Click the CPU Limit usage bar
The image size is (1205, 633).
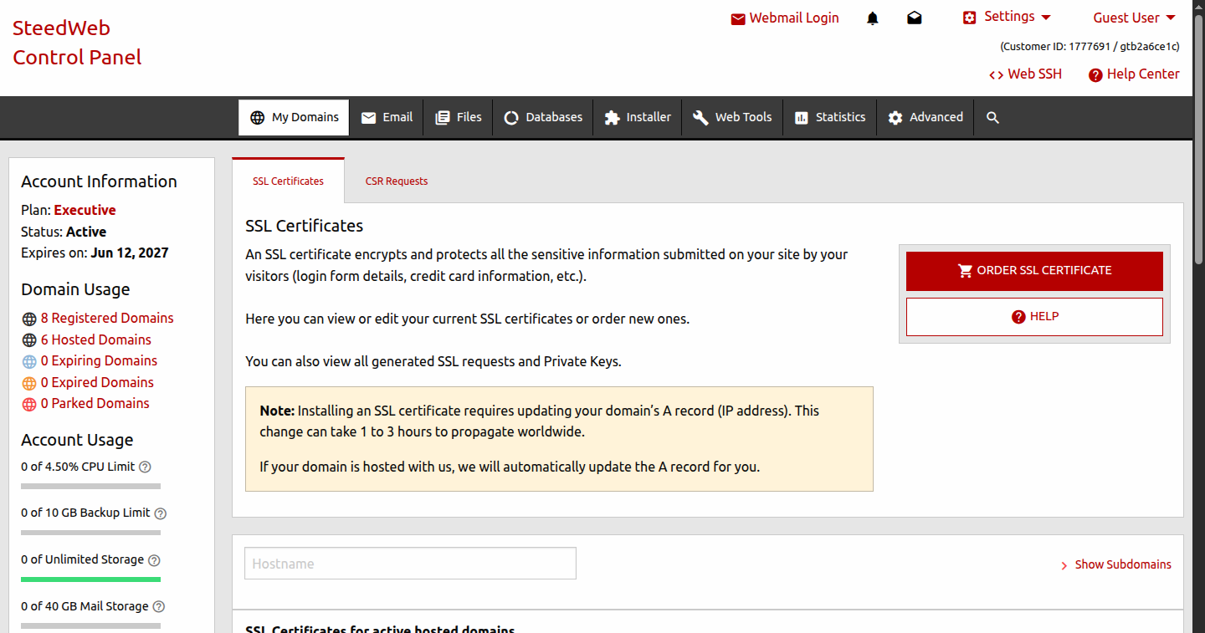[90, 486]
